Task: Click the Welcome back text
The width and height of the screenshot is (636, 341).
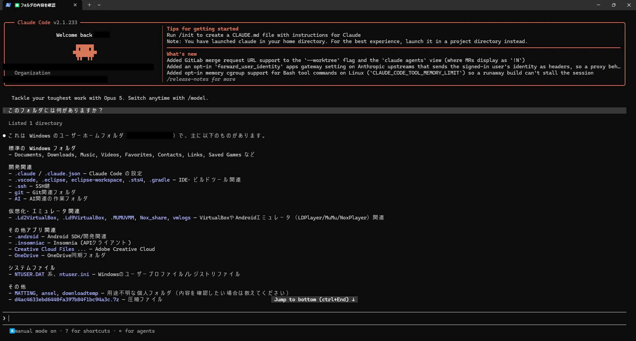Action: pyautogui.click(x=74, y=35)
